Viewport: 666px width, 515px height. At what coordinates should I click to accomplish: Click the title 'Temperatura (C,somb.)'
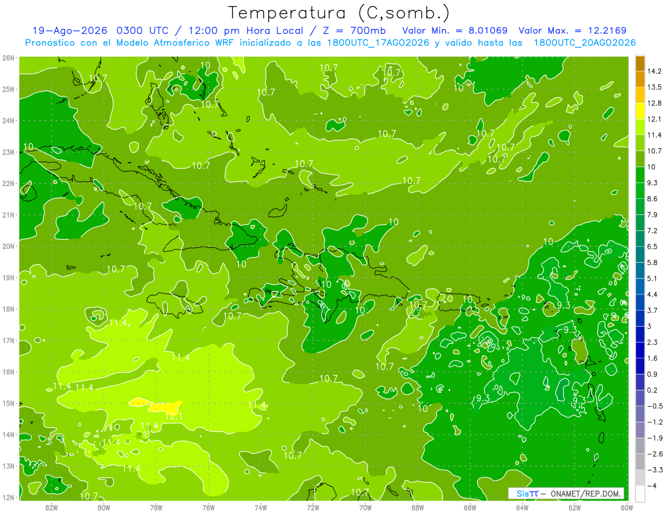(339, 12)
